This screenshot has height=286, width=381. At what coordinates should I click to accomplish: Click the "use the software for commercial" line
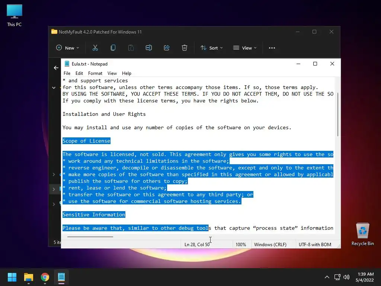point(152,201)
